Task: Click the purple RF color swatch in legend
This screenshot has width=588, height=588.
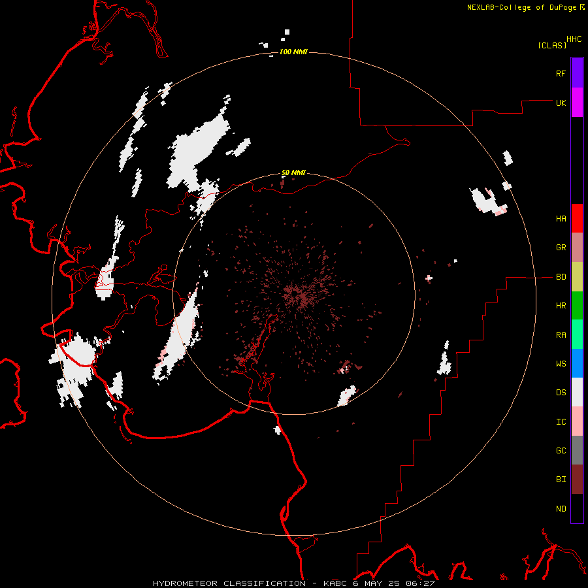Action: 577,73
